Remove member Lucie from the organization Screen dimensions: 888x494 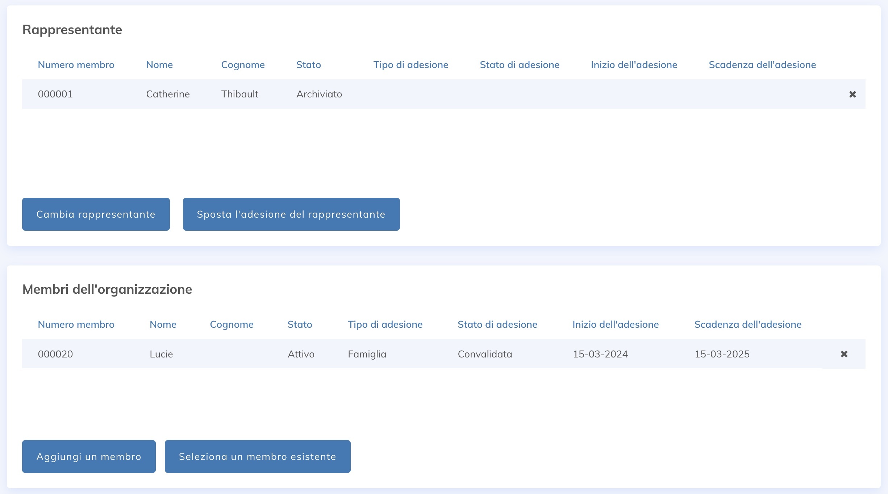click(844, 354)
